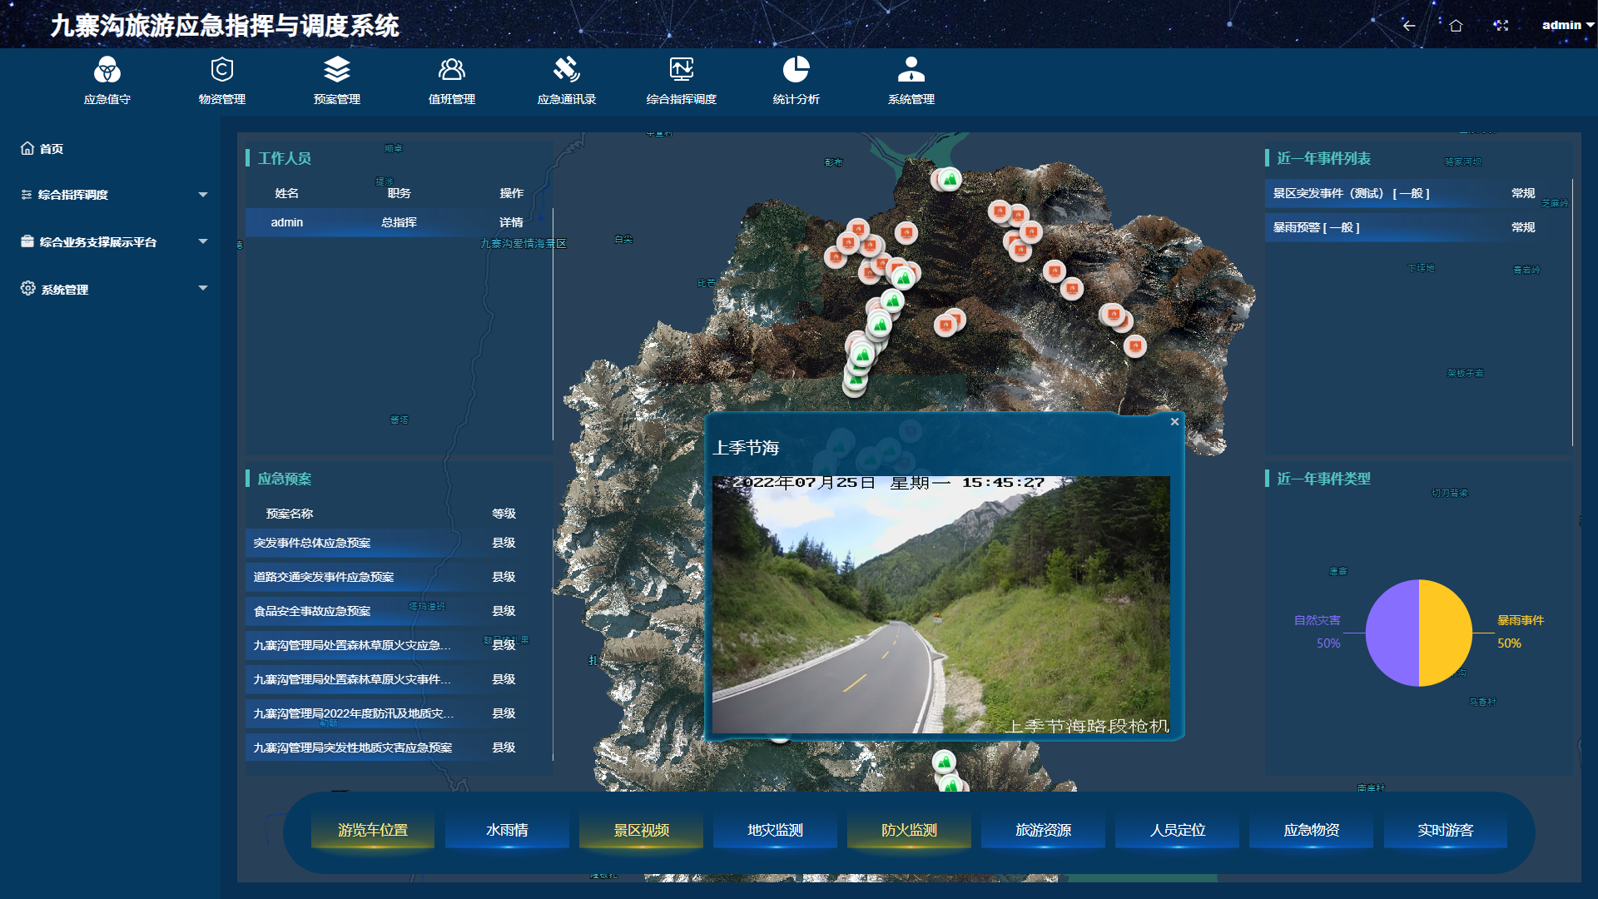Select the admin row in 工作人员 table
This screenshot has width=1598, height=899.
[x=399, y=222]
